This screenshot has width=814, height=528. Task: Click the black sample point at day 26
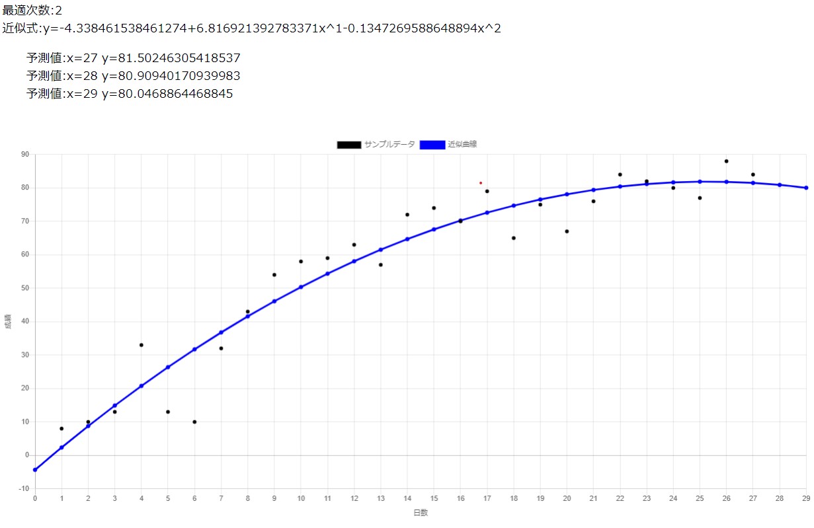[726, 161]
